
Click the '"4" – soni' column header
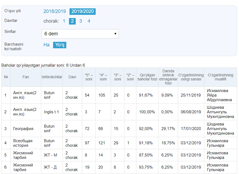tap(103, 77)
